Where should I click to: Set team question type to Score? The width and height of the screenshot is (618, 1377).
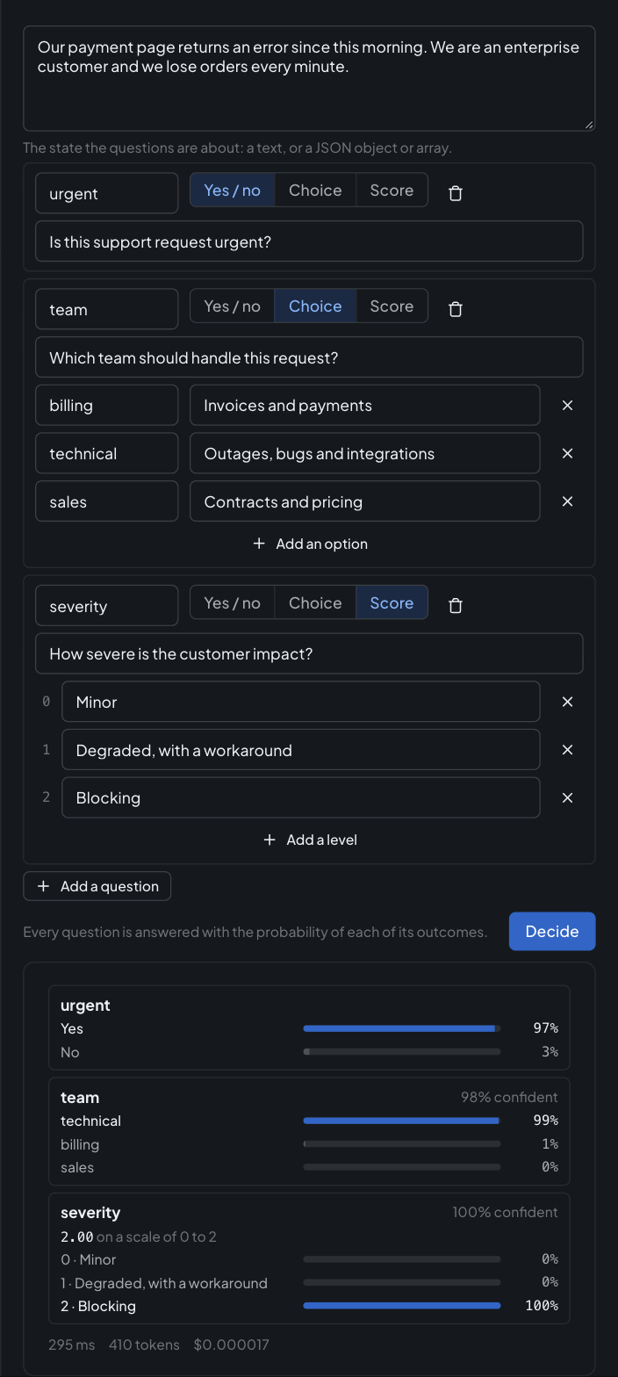pyautogui.click(x=392, y=306)
